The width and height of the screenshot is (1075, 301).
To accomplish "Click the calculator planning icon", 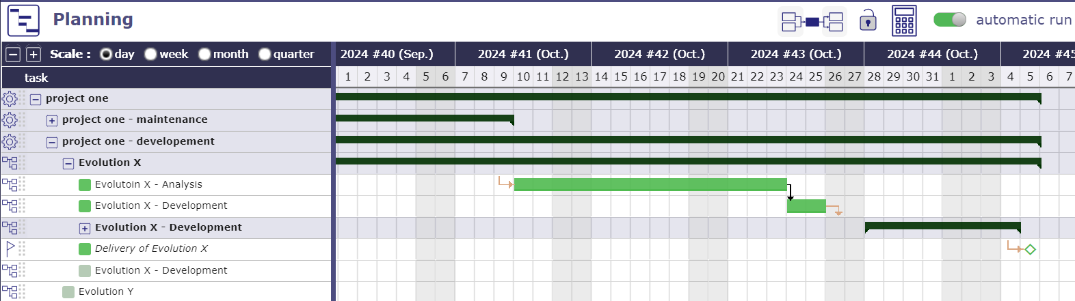I will [x=904, y=20].
